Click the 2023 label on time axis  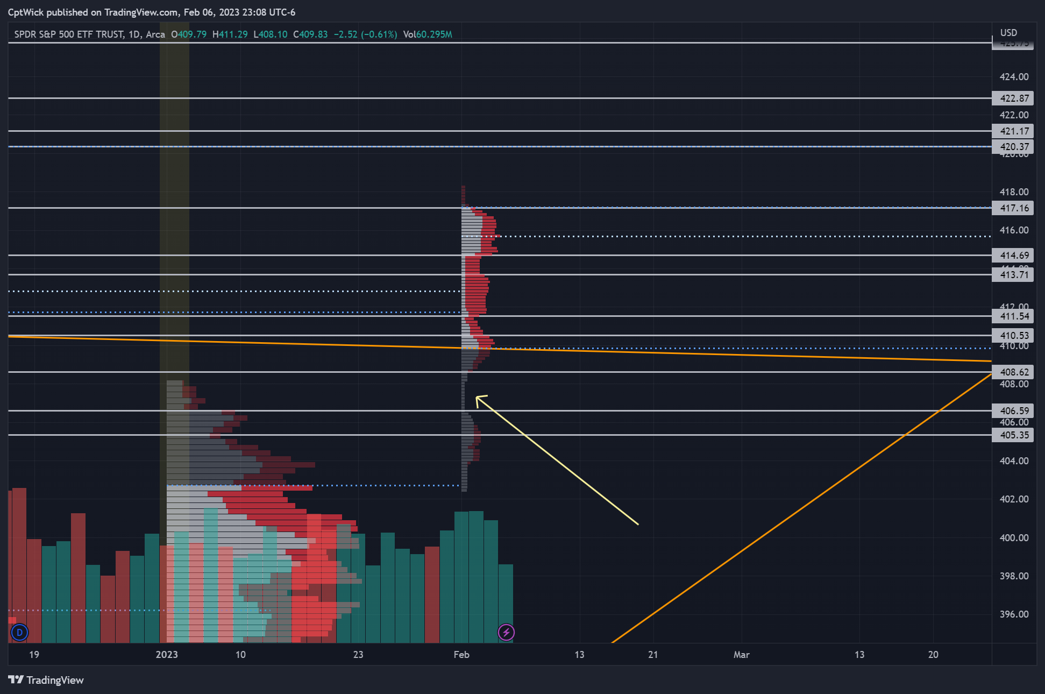point(167,654)
